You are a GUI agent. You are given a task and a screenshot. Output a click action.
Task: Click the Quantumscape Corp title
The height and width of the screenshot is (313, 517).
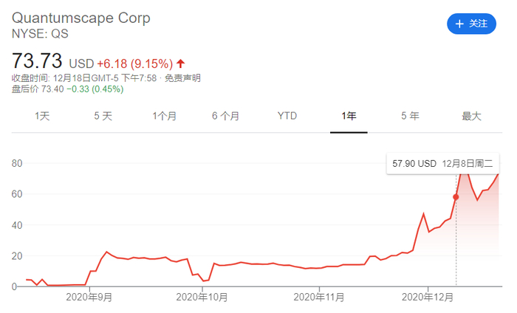point(81,18)
